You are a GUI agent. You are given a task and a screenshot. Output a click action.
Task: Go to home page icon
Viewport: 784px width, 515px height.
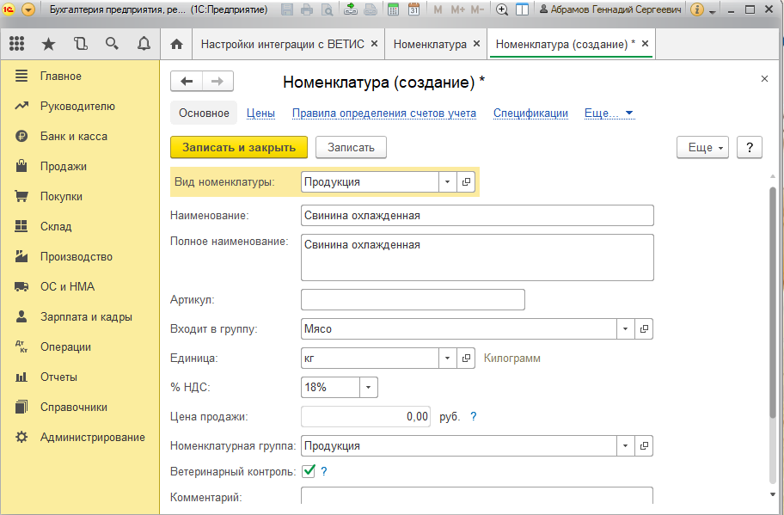click(177, 44)
